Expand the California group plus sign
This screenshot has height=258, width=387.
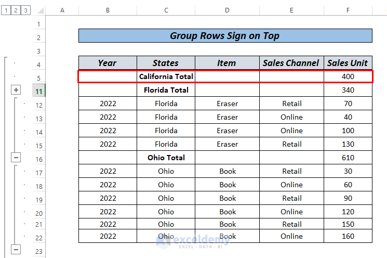coord(16,90)
